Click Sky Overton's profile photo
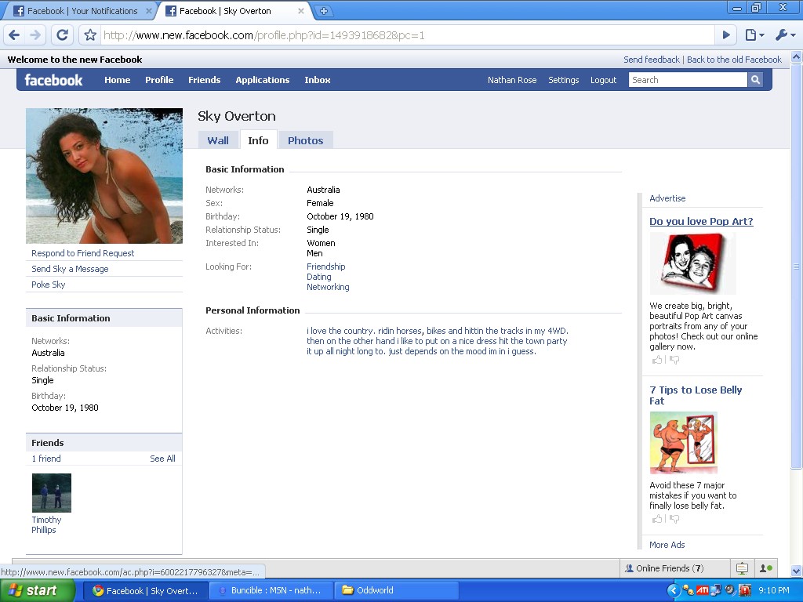The width and height of the screenshot is (803, 602). (x=104, y=176)
